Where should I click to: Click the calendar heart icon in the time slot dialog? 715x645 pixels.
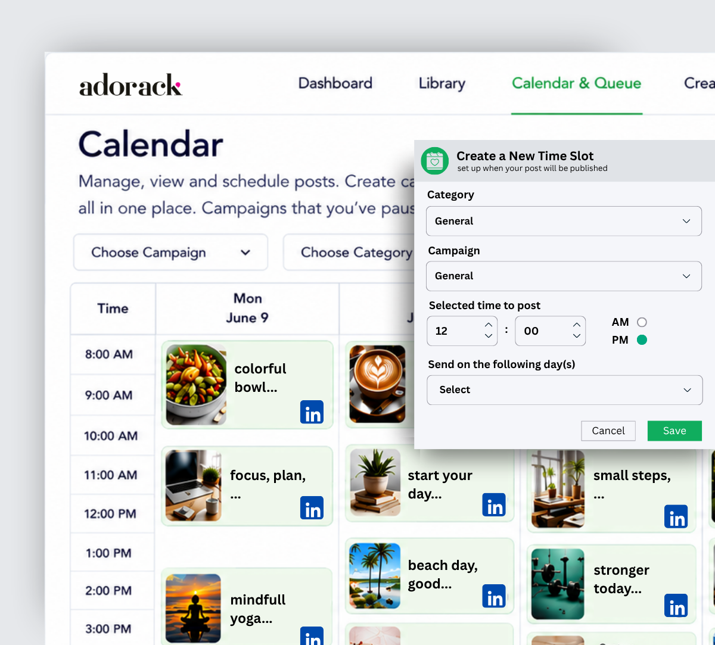[x=435, y=161]
